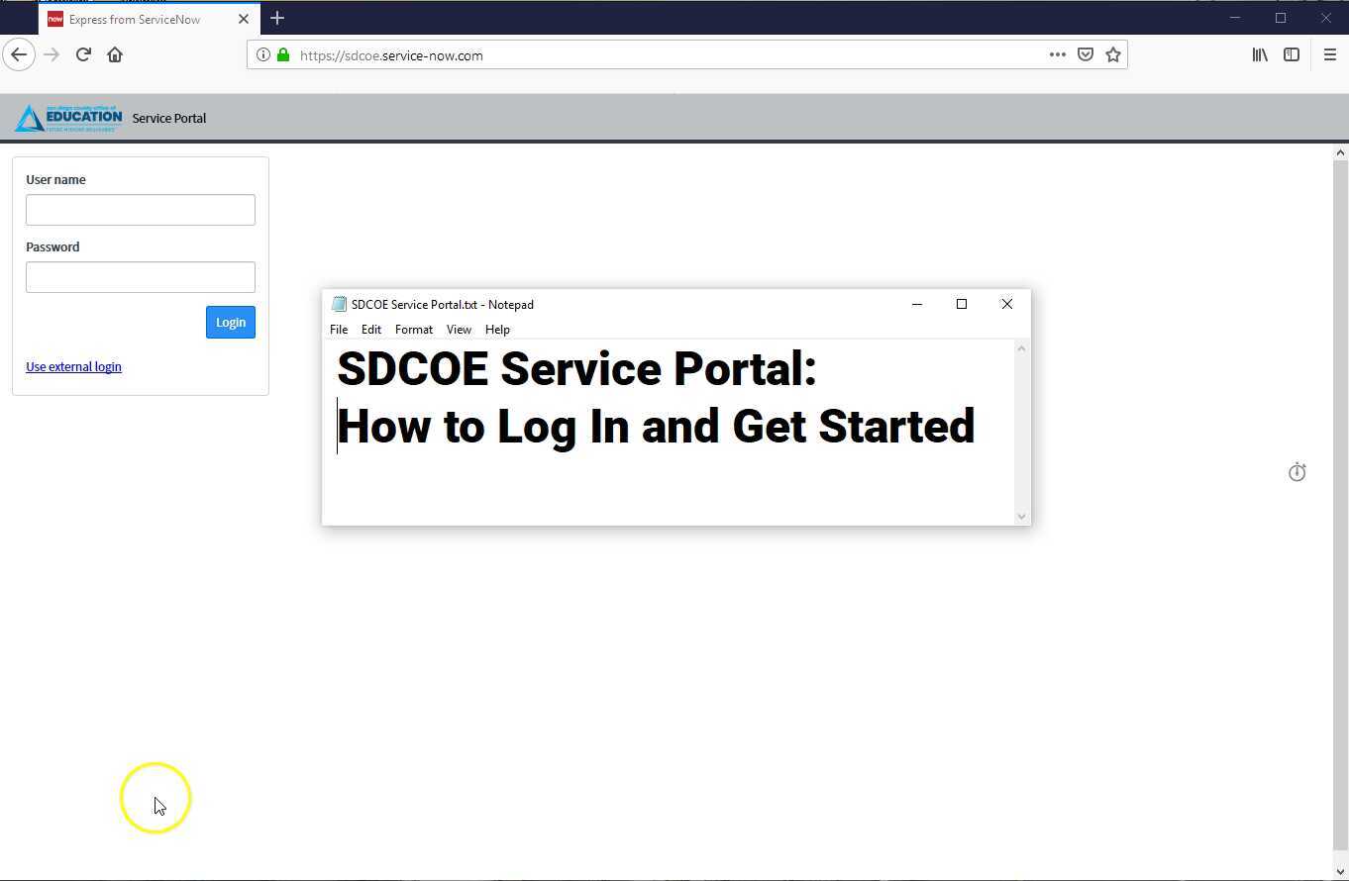
Task: Click the padlock security icon in address bar
Action: point(283,55)
